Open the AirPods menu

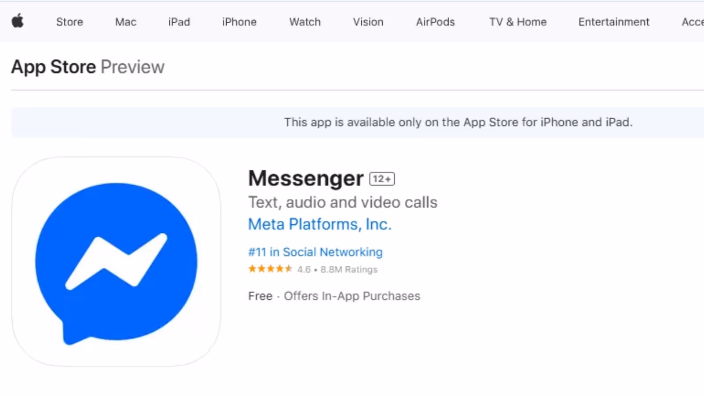tap(435, 22)
